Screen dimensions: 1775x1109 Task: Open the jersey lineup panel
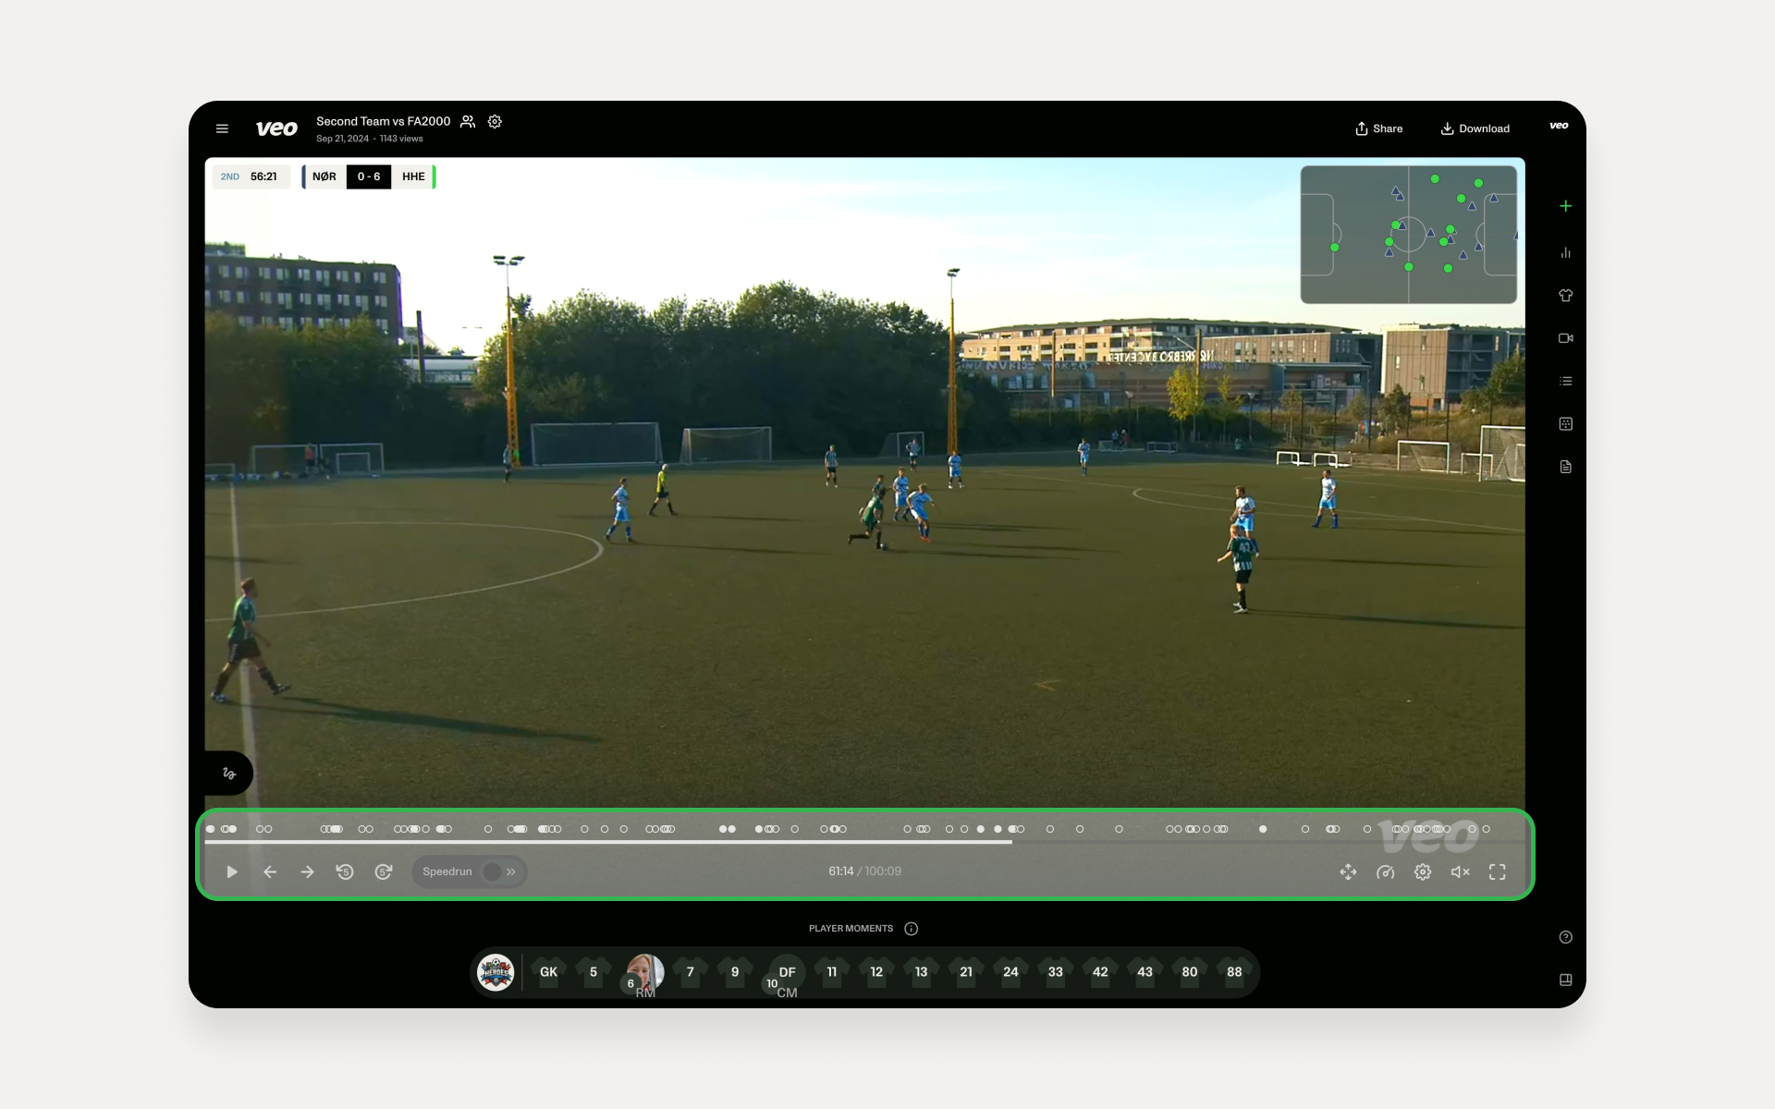(1565, 296)
